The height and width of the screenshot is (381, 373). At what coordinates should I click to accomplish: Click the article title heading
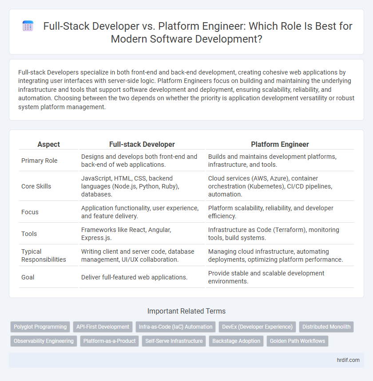point(198,32)
